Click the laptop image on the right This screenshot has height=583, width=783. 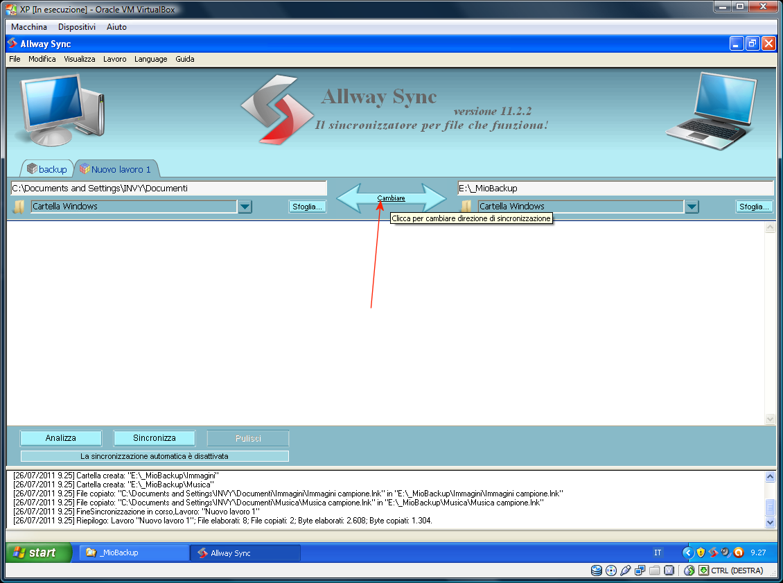711,111
